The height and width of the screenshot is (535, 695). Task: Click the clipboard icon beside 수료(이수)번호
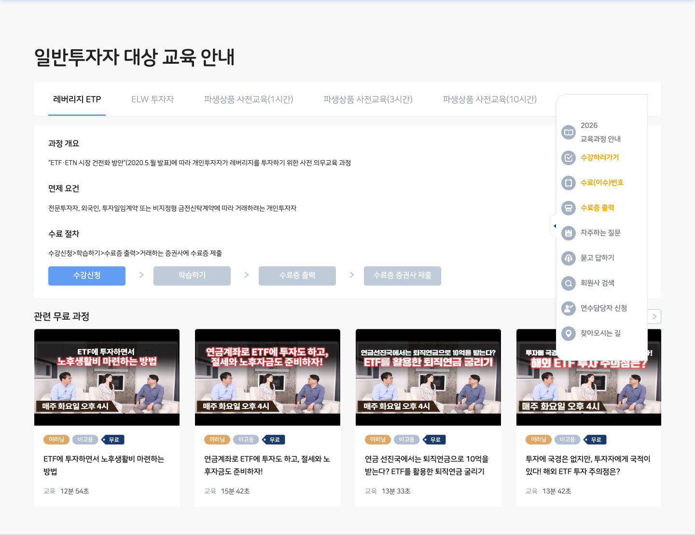pos(569,183)
